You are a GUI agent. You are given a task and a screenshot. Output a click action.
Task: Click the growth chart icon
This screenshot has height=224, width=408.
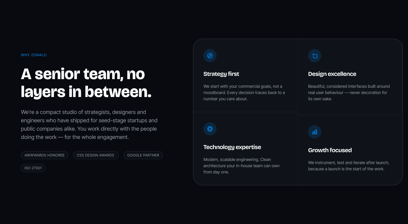coord(315,132)
